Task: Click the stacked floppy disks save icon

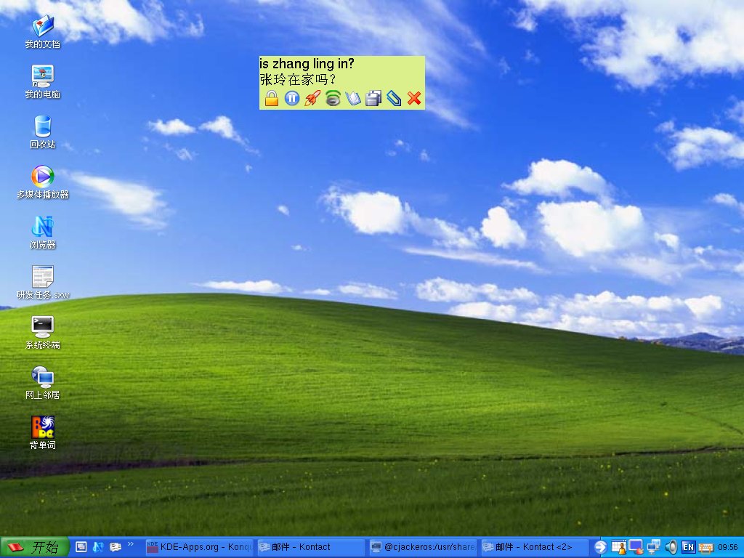Action: point(373,98)
